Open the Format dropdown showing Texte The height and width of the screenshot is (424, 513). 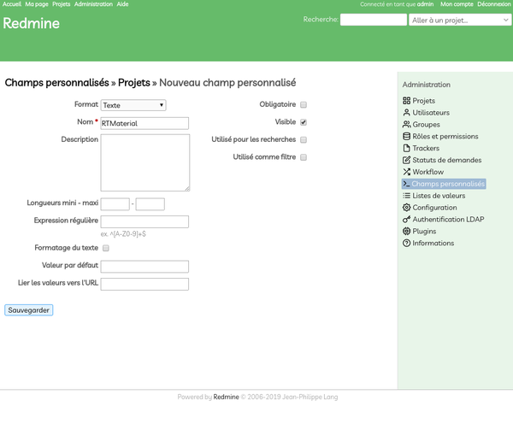pyautogui.click(x=133, y=105)
